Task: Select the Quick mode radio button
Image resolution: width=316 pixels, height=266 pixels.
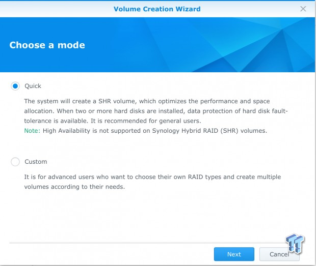Action: pyautogui.click(x=15, y=86)
